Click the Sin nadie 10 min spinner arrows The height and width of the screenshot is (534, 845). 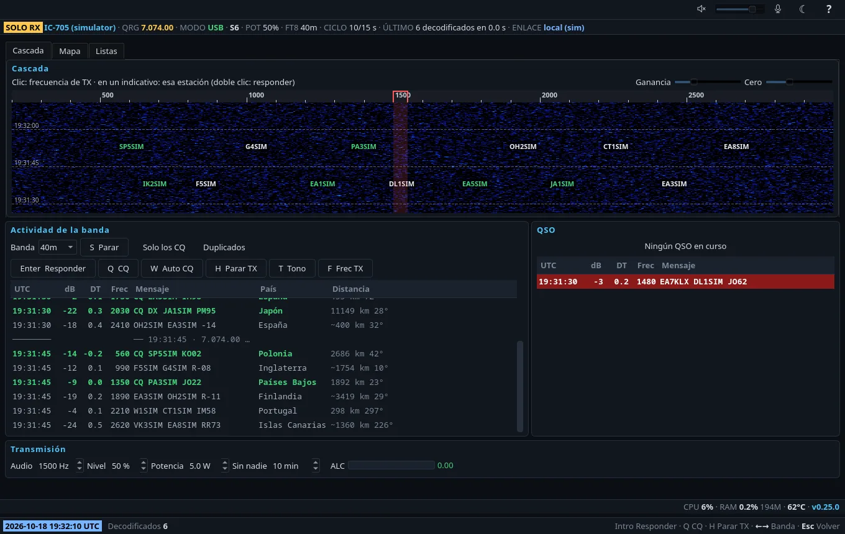316,466
